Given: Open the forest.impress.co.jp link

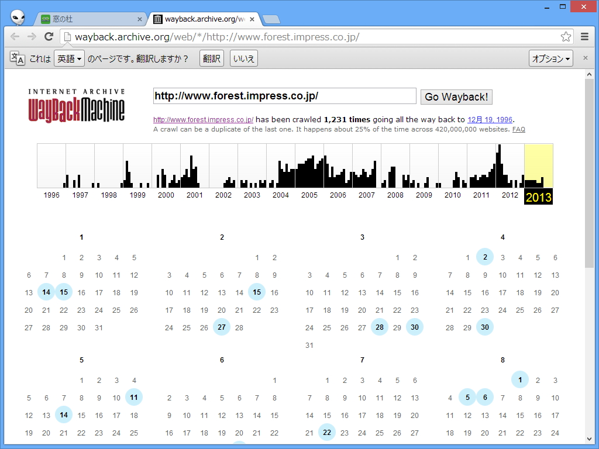Looking at the screenshot, I should click(x=203, y=119).
